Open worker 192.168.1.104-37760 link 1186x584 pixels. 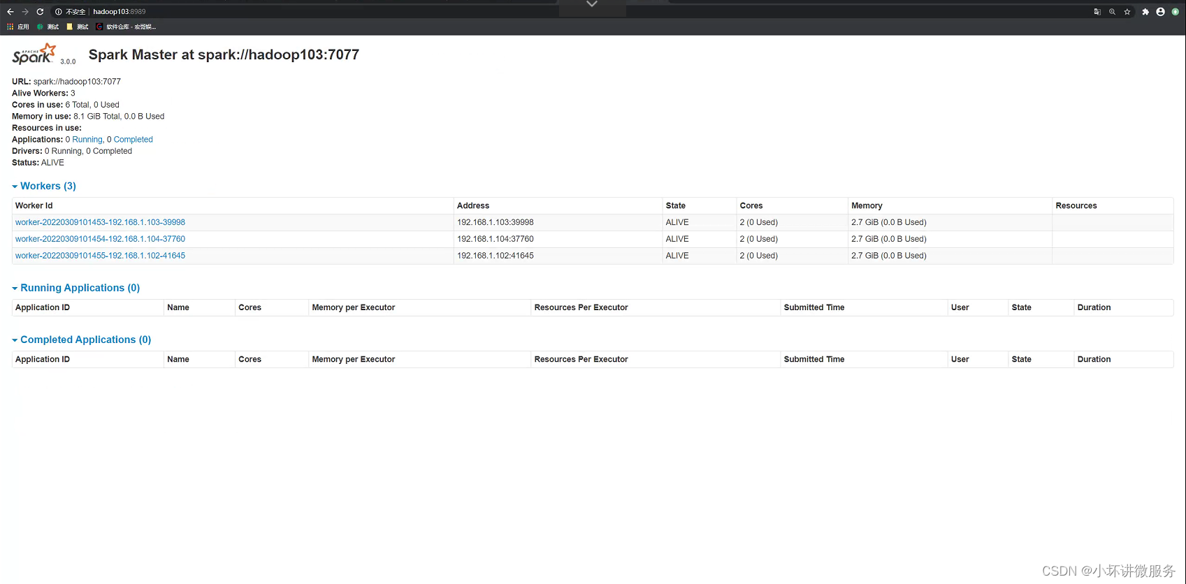click(100, 239)
